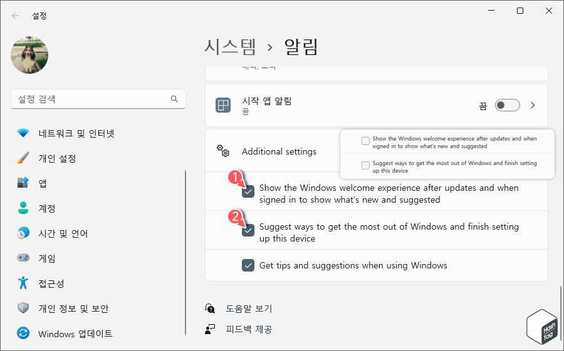Click the 시작 앱 알림 label
Viewport: 564px width, 351px height.
266,101
